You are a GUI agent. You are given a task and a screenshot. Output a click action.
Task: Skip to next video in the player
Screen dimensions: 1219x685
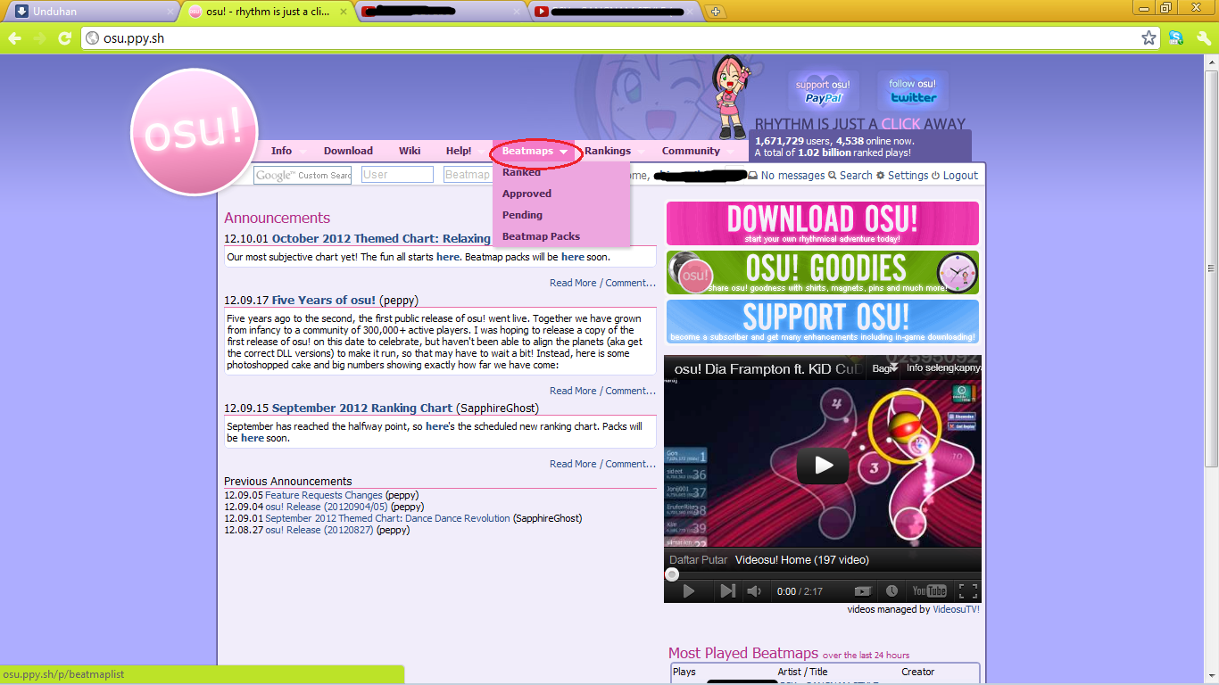[727, 590]
